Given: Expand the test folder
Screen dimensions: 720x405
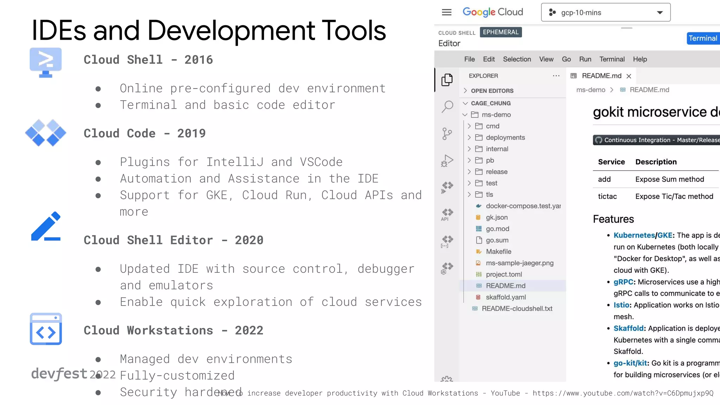Looking at the screenshot, I should [469, 183].
